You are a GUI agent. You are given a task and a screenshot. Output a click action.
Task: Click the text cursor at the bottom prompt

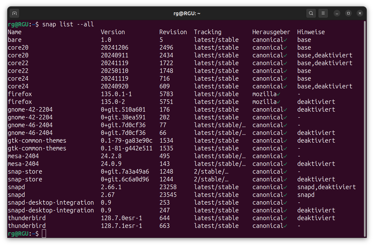pyautogui.click(x=44, y=234)
